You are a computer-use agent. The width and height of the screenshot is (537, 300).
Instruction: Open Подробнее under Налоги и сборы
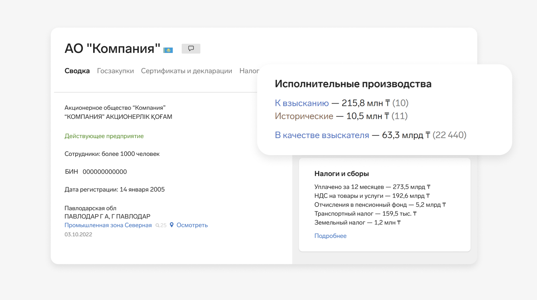(x=330, y=236)
